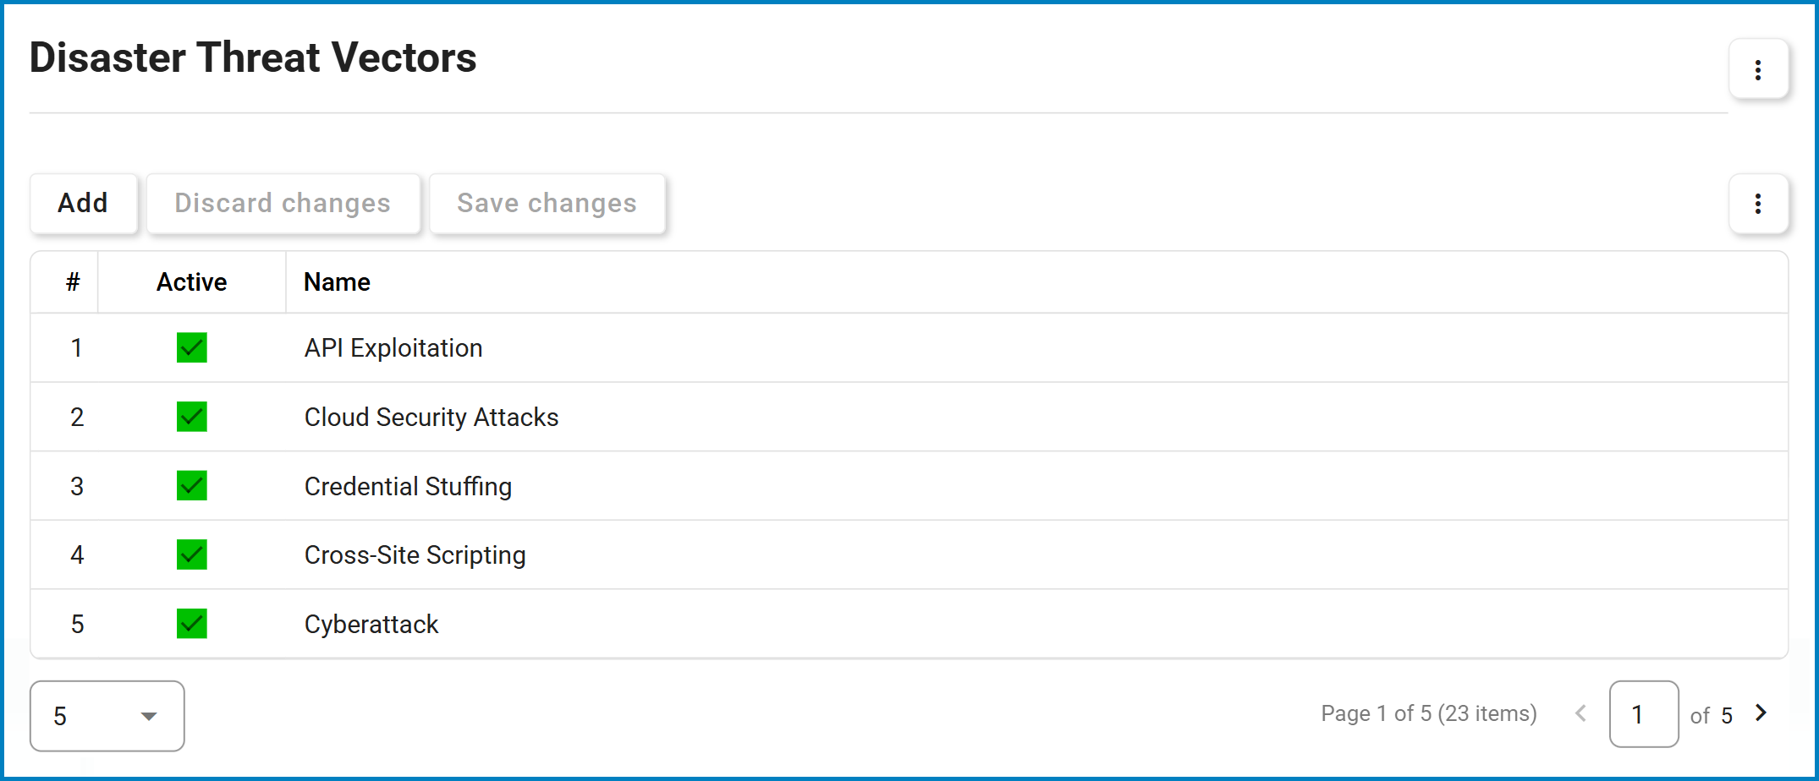
Task: Click the previous page arrow
Action: [x=1580, y=713]
